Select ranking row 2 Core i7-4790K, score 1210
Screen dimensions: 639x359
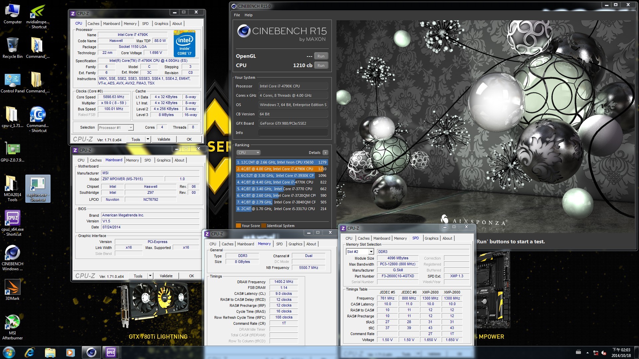coord(282,169)
